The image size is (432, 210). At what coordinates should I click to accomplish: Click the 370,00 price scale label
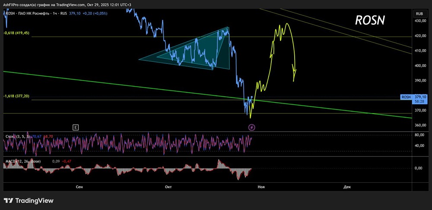[x=421, y=110]
